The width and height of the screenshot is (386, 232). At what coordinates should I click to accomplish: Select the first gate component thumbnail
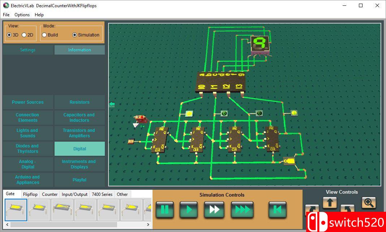pyautogui.click(x=16, y=210)
